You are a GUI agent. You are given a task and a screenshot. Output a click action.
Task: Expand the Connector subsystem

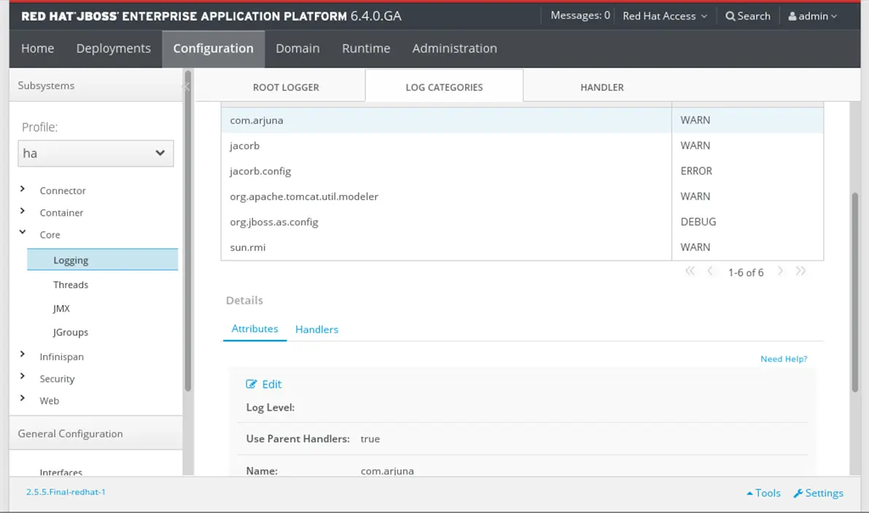(22, 188)
